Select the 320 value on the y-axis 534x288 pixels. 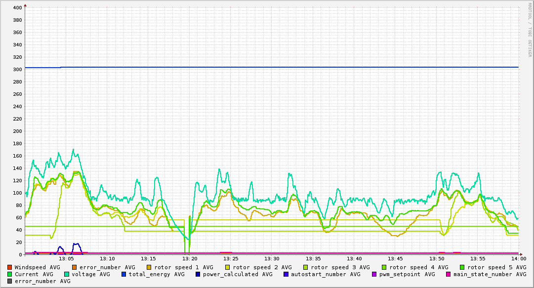tap(17, 57)
